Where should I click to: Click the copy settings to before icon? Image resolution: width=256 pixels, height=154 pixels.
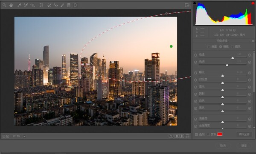coord(182,136)
